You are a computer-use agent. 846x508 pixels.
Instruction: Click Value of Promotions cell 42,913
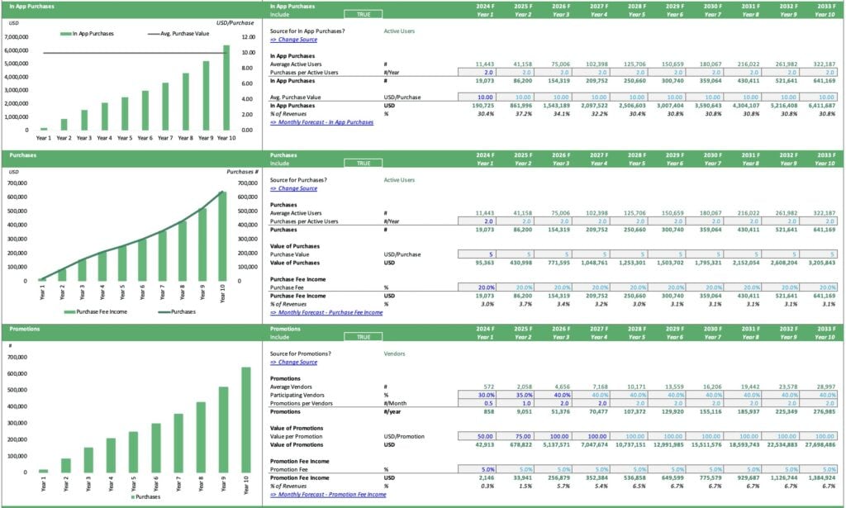(x=484, y=445)
